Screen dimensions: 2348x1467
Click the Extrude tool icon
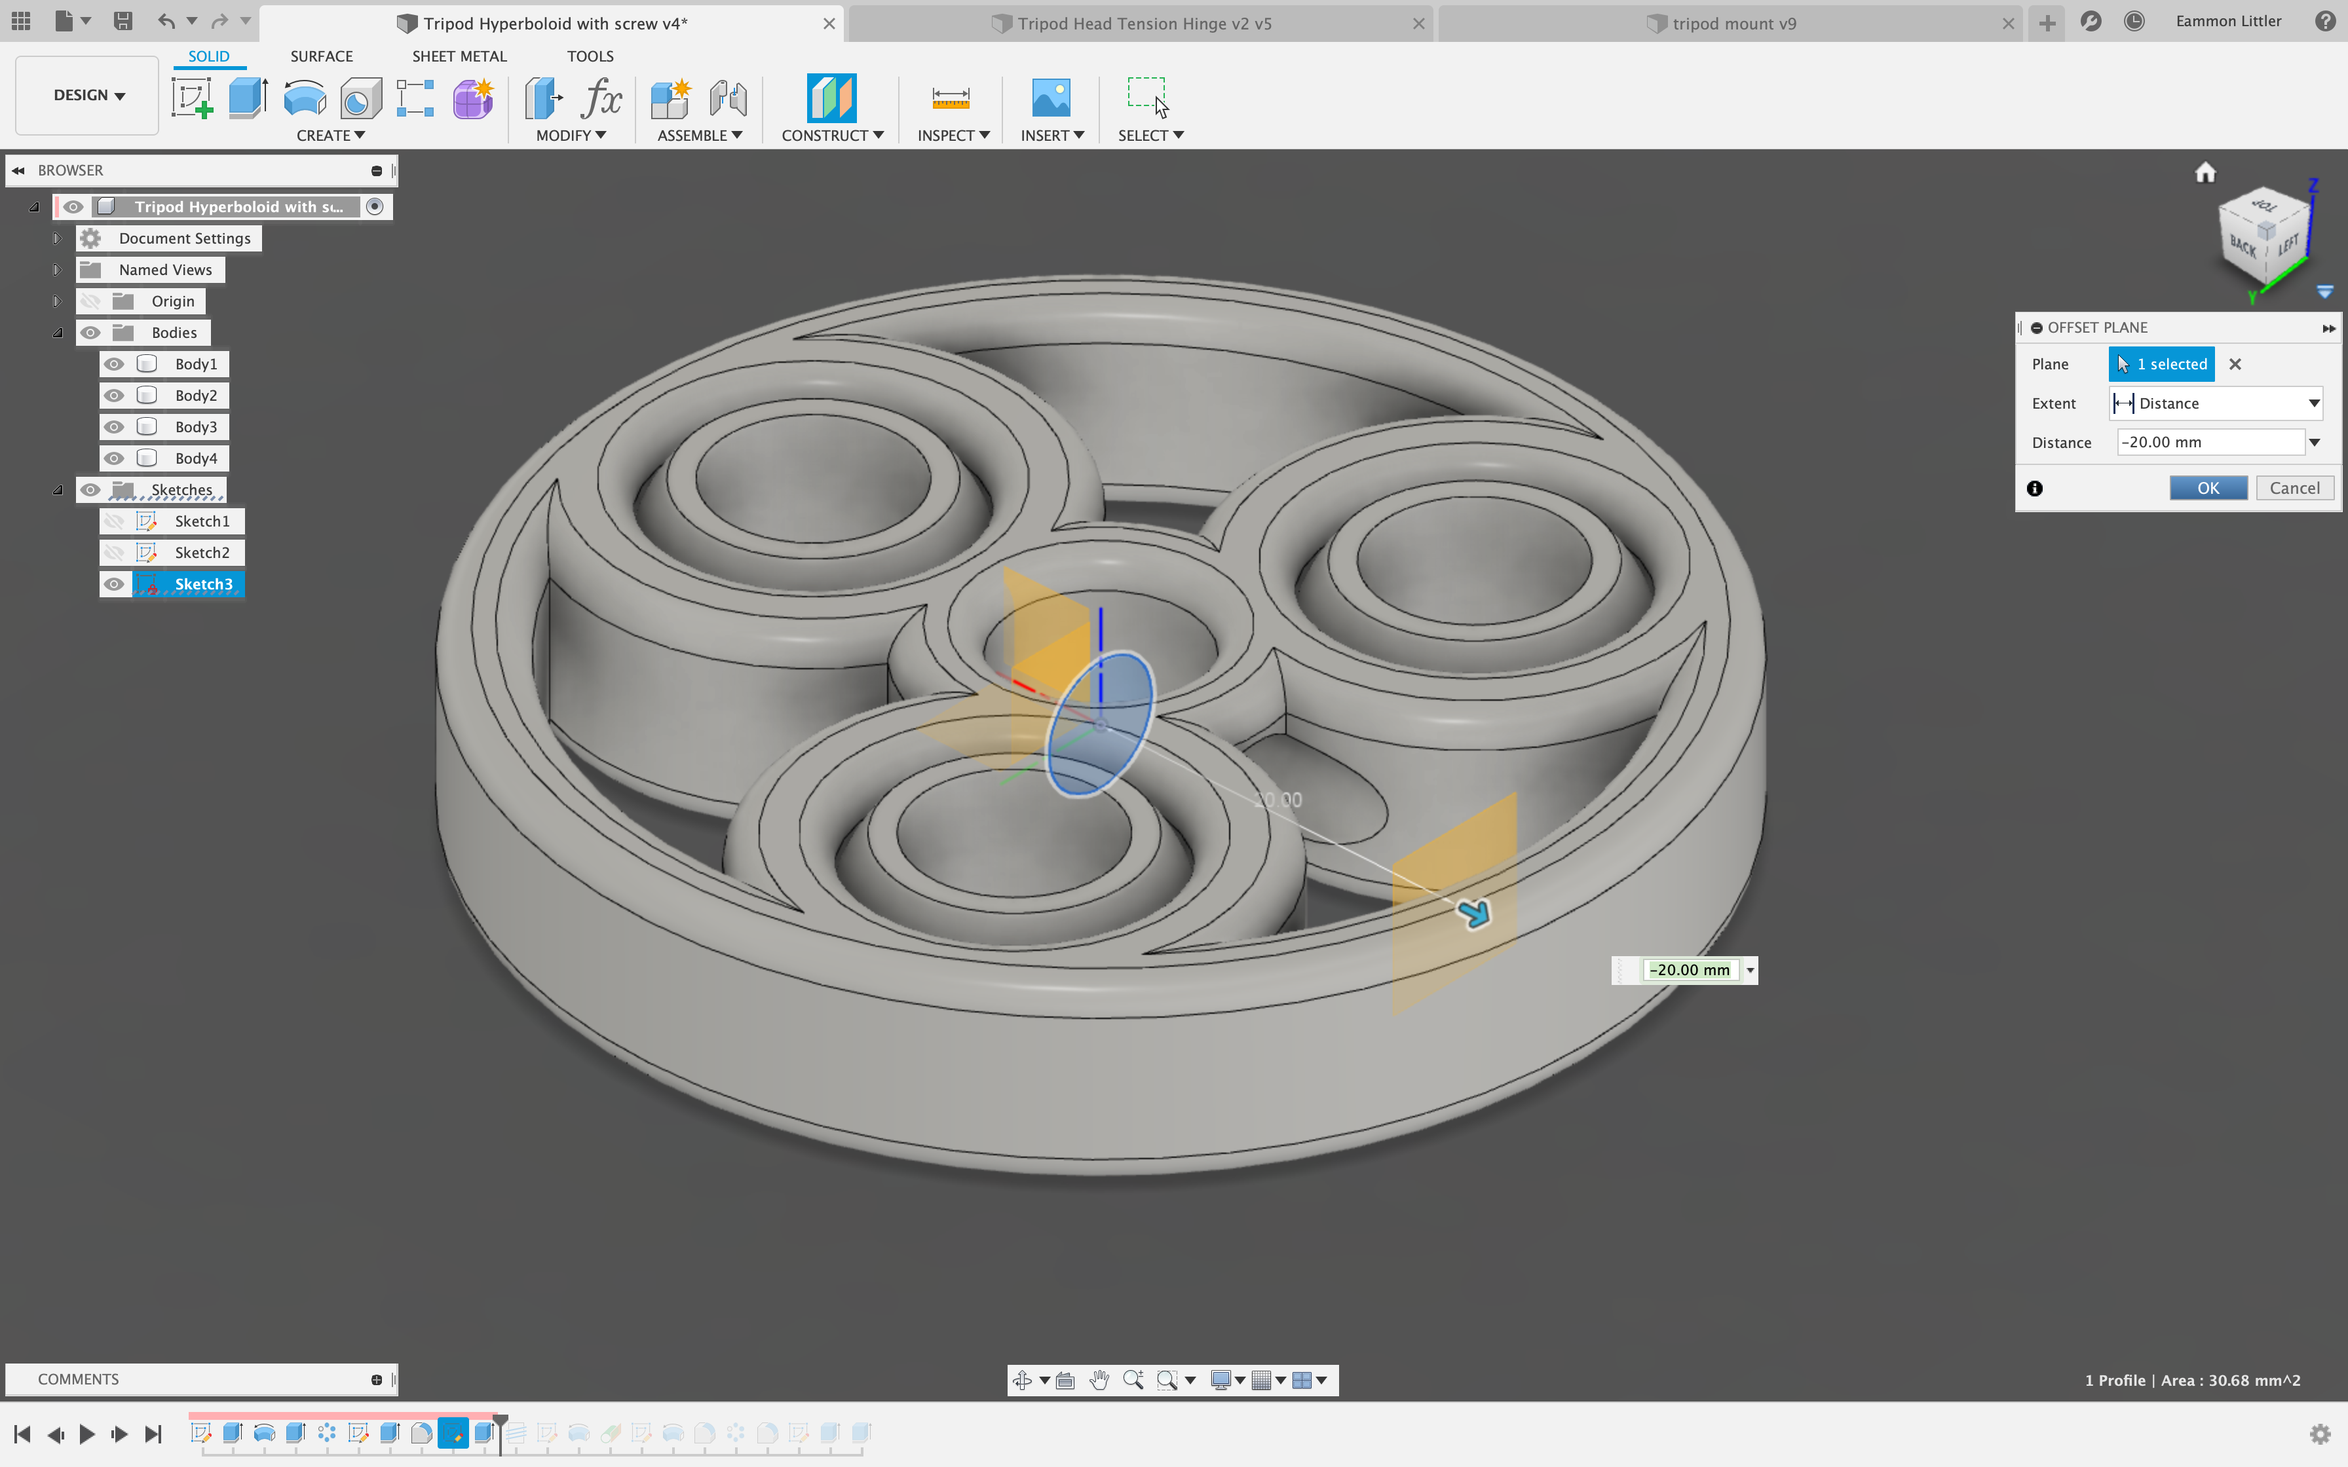coord(248,98)
